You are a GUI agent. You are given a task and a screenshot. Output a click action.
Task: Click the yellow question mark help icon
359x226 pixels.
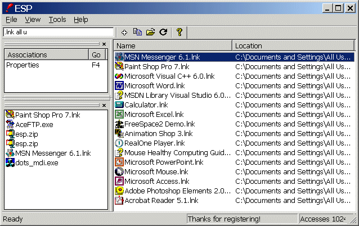179,32
